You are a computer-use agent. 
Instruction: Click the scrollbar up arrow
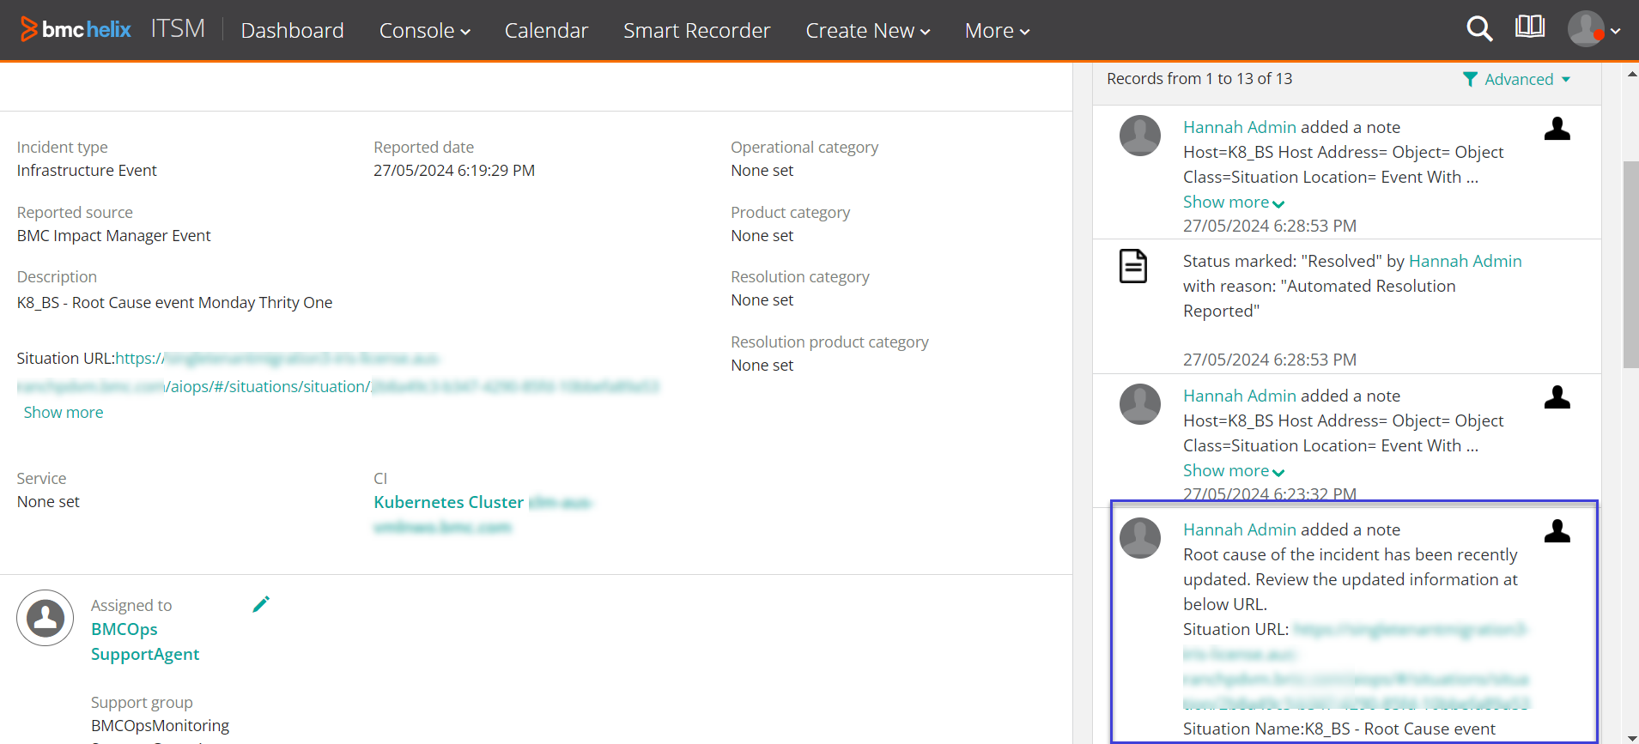pos(1631,74)
